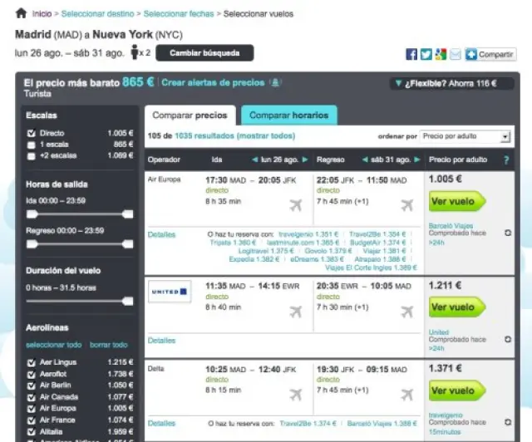Share via the envelope email icon
The width and height of the screenshot is (532, 442).
[x=455, y=54]
